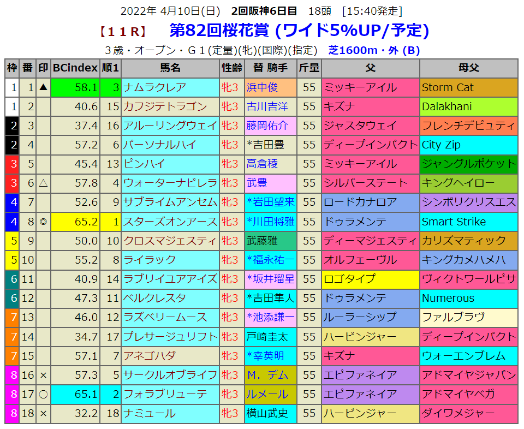The image size is (524, 429).
Task: Click the △ mark in ウォーターナビレラ's row
Action: (43, 183)
